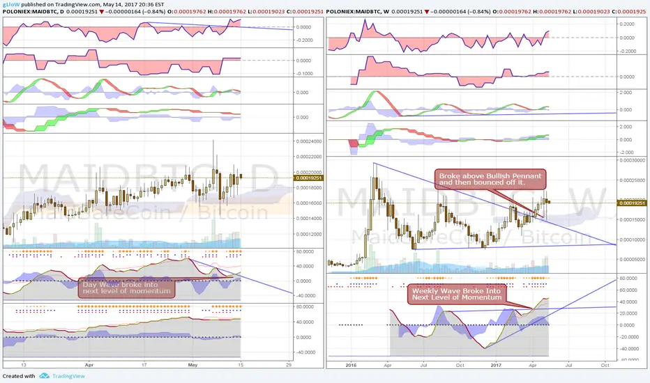Click the '2016' label on weekly time axis
Viewport: 650px width, 383px height.
(x=351, y=365)
